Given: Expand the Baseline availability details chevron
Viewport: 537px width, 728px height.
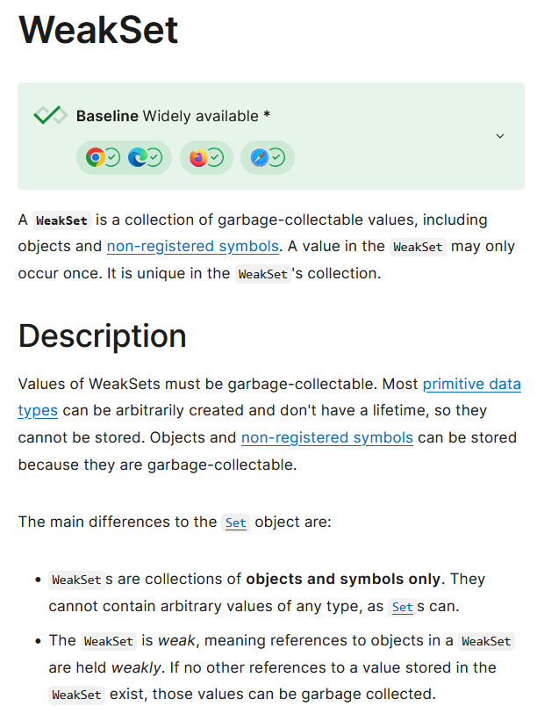Looking at the screenshot, I should pyautogui.click(x=500, y=136).
